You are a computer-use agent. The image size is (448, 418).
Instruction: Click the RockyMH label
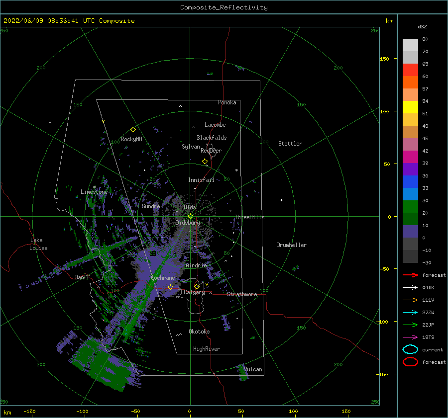point(131,139)
